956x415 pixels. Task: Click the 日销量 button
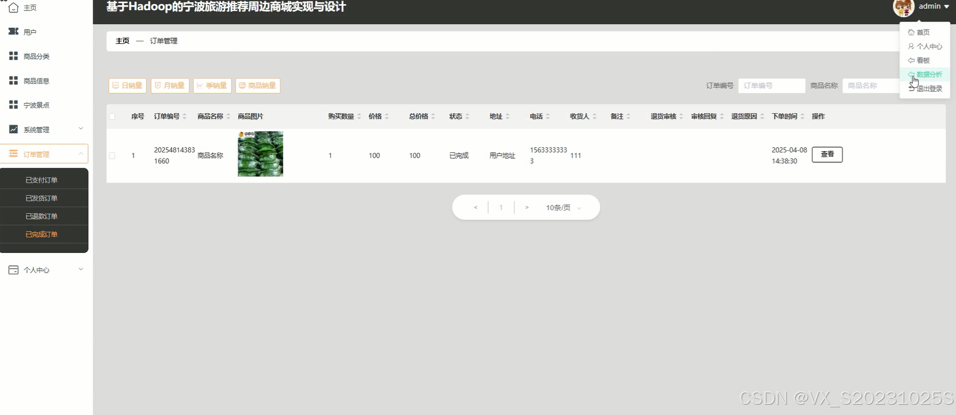pyautogui.click(x=128, y=85)
